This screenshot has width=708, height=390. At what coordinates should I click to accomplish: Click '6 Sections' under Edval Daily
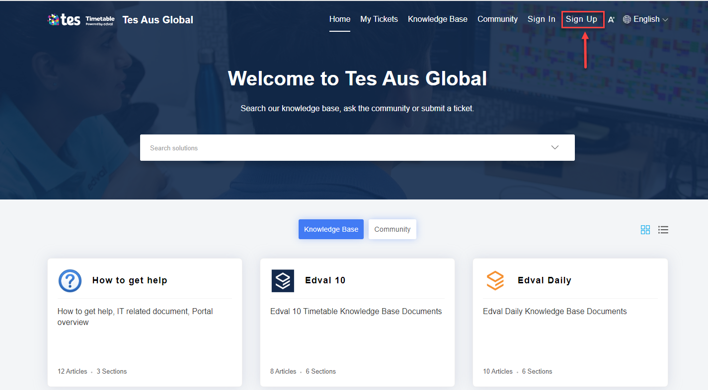pos(537,371)
